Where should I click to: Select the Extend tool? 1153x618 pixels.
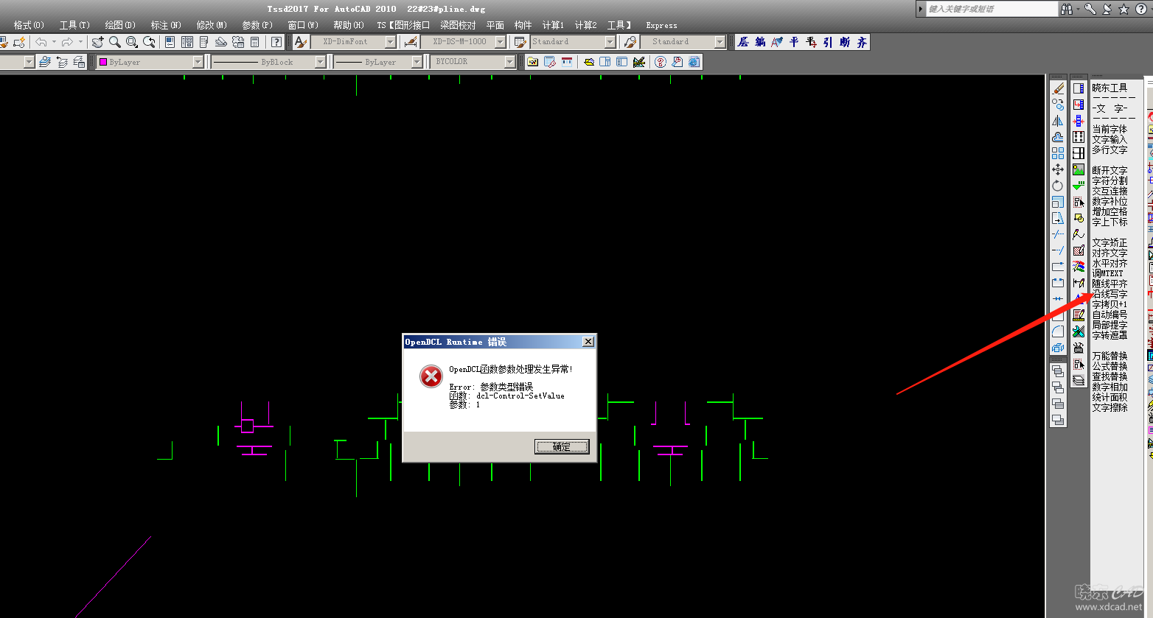1058,250
